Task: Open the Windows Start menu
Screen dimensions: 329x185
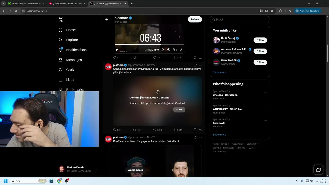Action: 5,181
